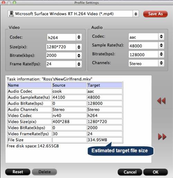Click the MP4 profile icon in format selector
This screenshot has width=173, height=178.
click(11, 14)
